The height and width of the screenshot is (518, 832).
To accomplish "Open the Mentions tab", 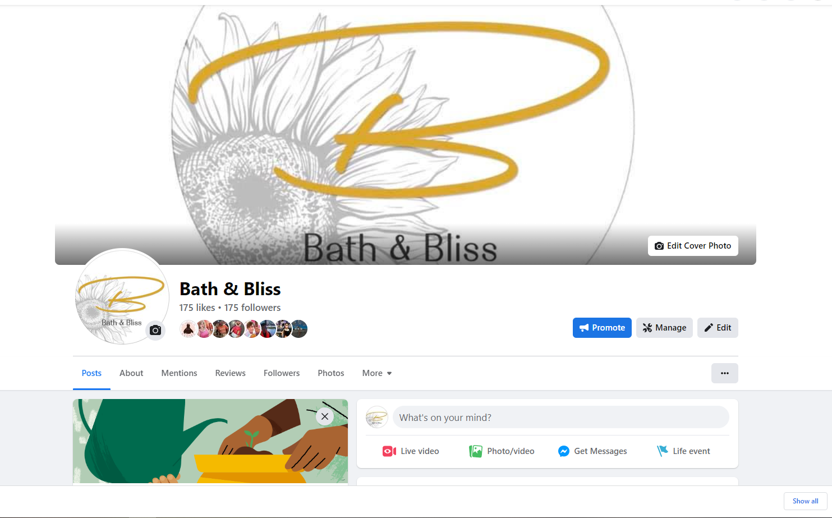I will click(179, 373).
